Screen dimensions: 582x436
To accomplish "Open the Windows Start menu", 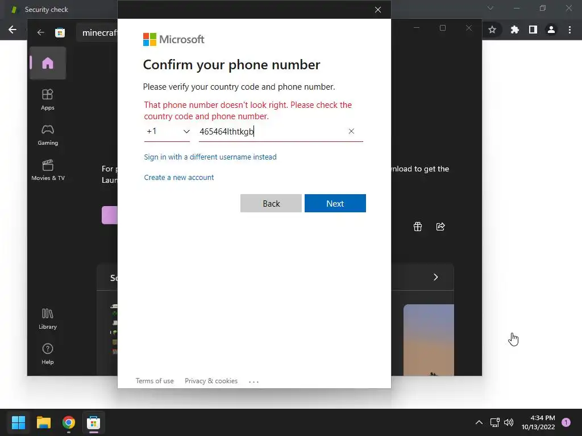I will click(x=18, y=422).
